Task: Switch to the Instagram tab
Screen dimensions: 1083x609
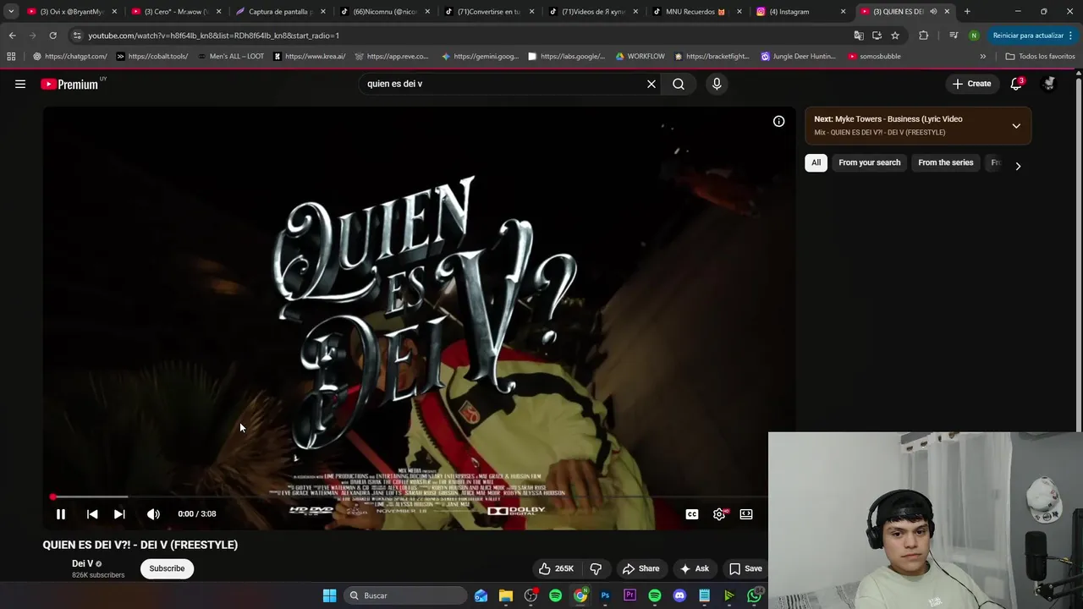Action: click(800, 12)
